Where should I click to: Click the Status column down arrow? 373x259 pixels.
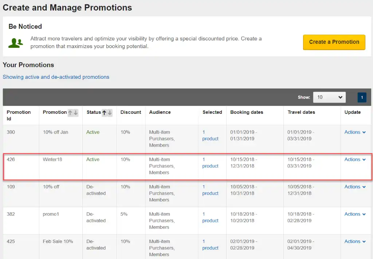click(110, 113)
